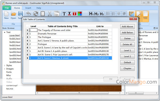Click the bulleted list icon
This screenshot has height=101, width=160.
tap(108, 14)
